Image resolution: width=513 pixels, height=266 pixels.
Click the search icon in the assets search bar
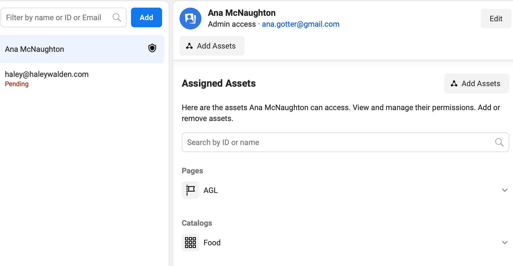pos(499,142)
